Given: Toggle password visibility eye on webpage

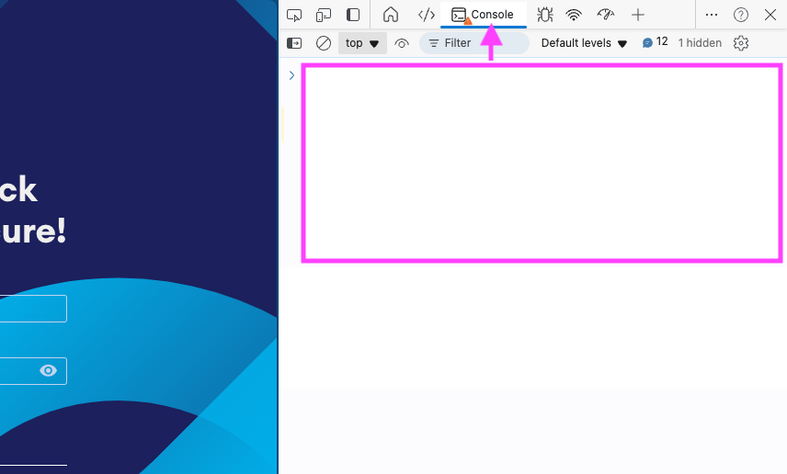Looking at the screenshot, I should [x=48, y=371].
